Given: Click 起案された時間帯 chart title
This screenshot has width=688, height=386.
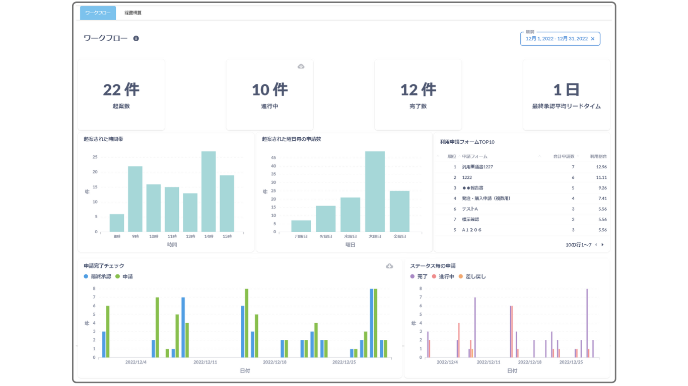Looking at the screenshot, I should coord(103,139).
